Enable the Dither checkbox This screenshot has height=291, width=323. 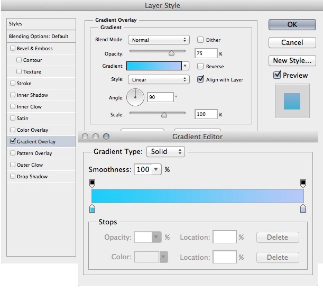tap(200, 40)
